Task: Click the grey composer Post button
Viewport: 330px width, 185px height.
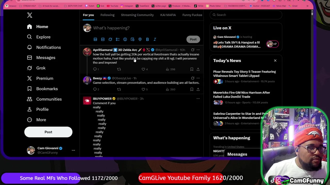Action: pyautogui.click(x=193, y=39)
